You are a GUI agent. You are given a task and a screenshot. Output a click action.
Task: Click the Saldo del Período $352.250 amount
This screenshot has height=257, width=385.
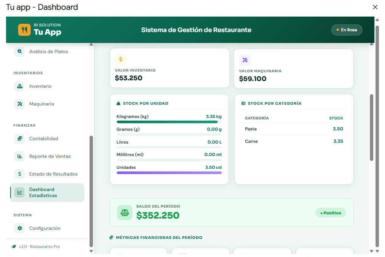coord(158,215)
